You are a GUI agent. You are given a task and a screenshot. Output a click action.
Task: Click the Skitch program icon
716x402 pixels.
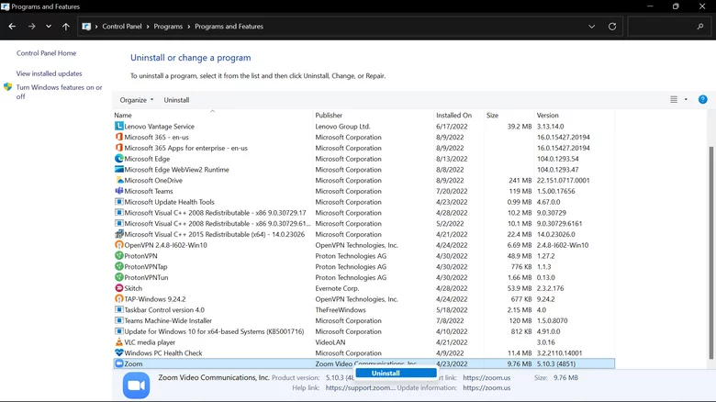point(118,288)
